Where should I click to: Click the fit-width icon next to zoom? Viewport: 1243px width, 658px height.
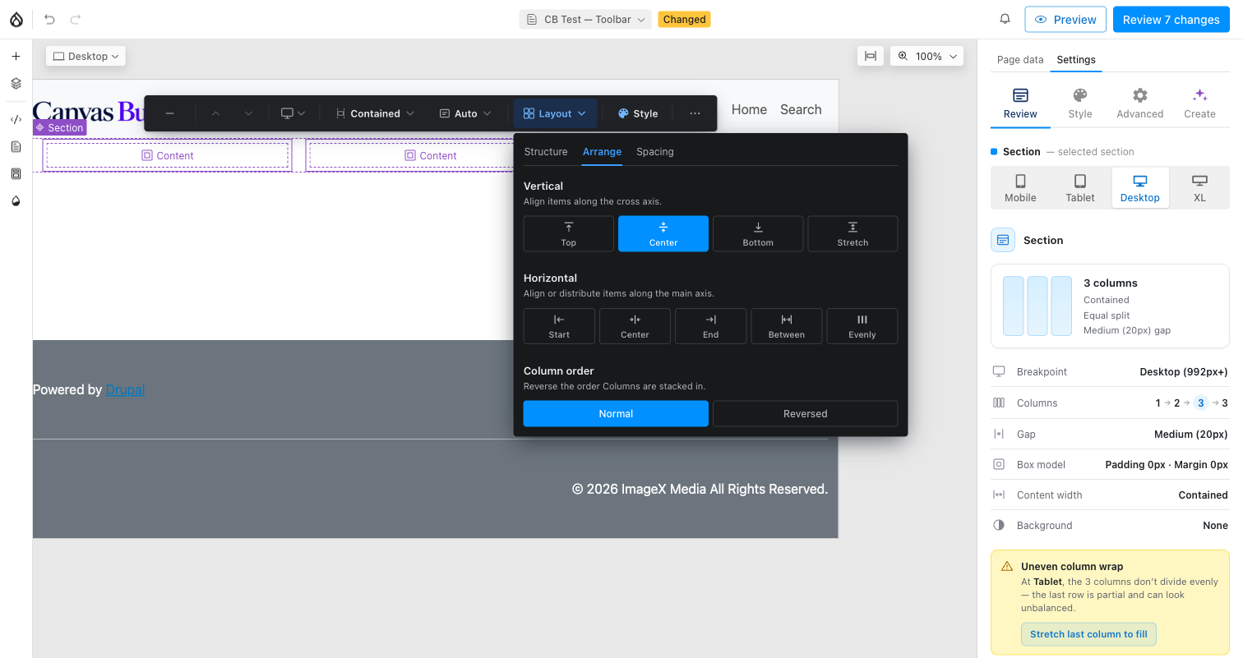click(870, 56)
